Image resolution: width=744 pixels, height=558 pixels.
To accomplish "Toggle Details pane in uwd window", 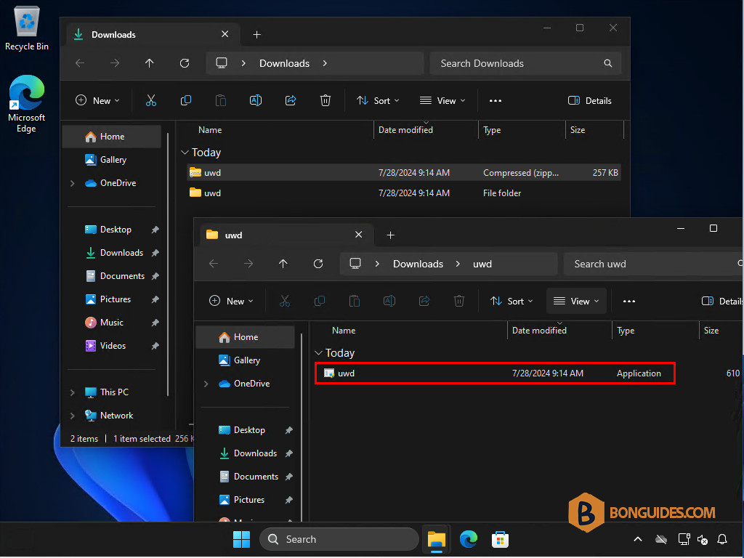I will (722, 302).
